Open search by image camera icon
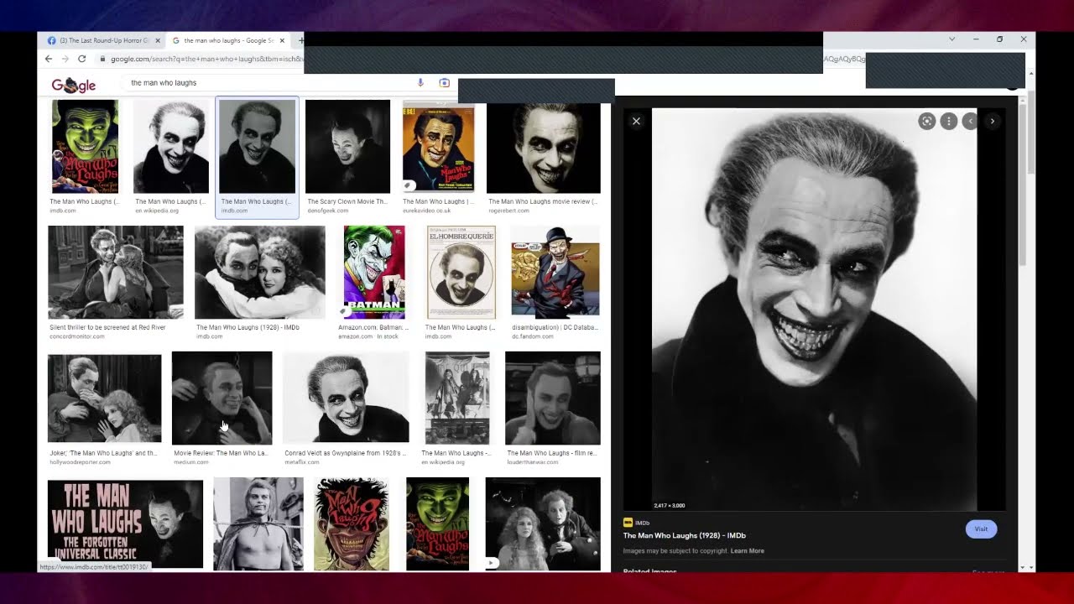1074x604 pixels. (445, 82)
